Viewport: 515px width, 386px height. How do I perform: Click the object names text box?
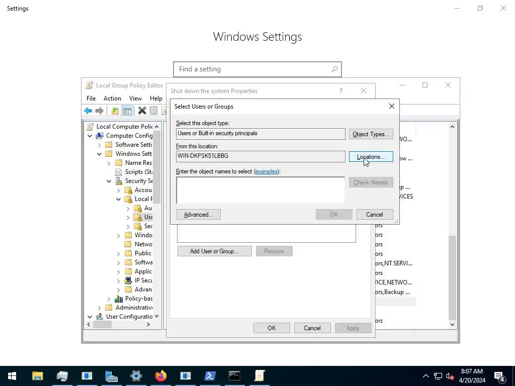[261, 190]
